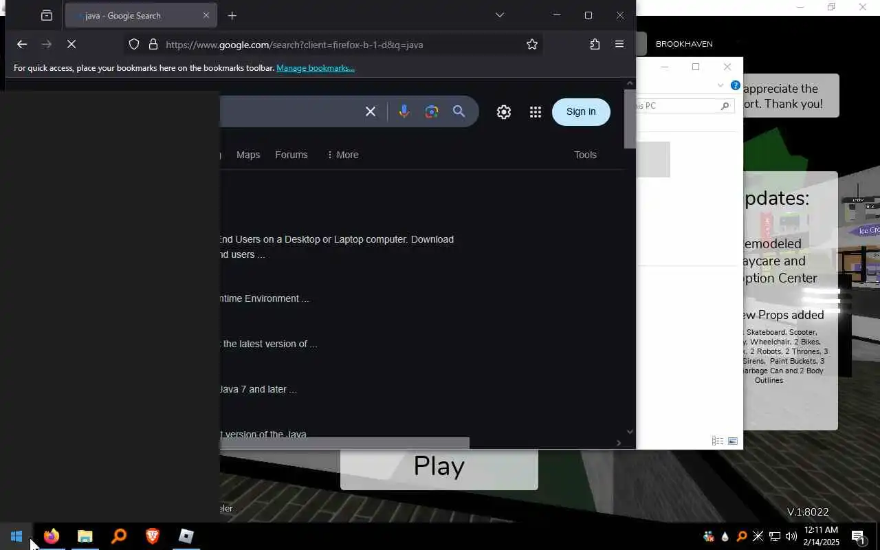Click the Roblox 'Play' button
This screenshot has height=550, width=880.
(439, 470)
